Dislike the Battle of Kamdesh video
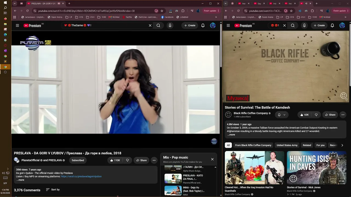 tap(316, 115)
